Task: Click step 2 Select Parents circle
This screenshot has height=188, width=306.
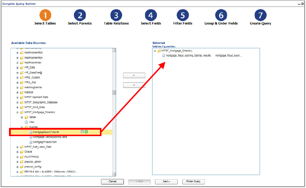Action: (x=80, y=15)
